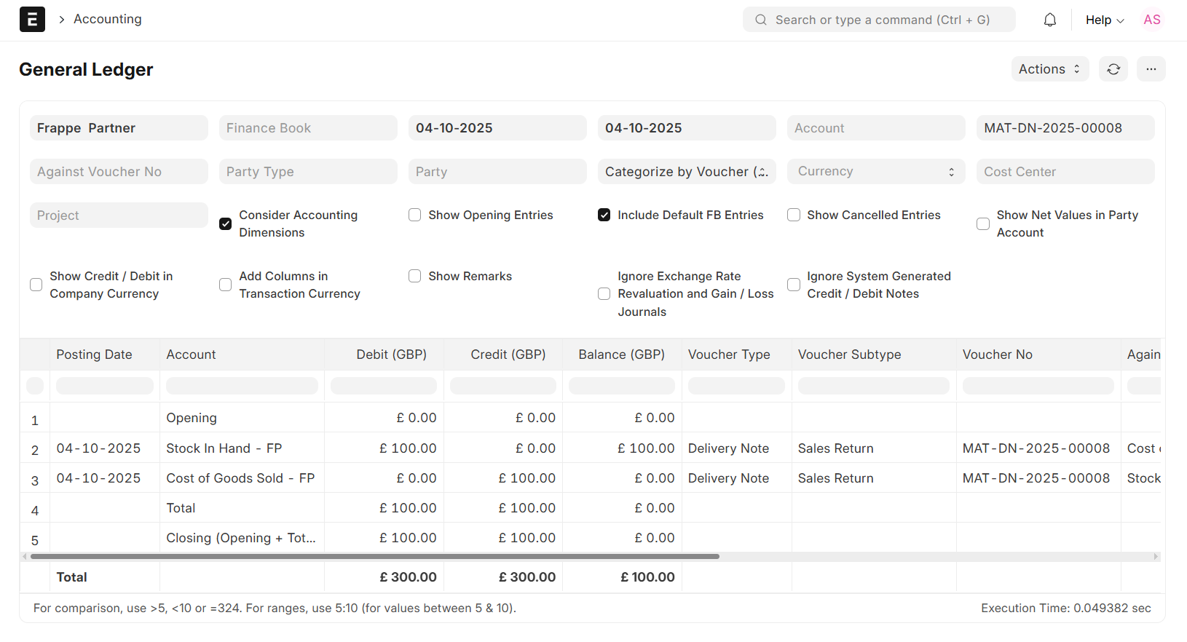The height and width of the screenshot is (642, 1187).
Task: Click the ERPNext home logo icon
Action: pyautogui.click(x=32, y=20)
